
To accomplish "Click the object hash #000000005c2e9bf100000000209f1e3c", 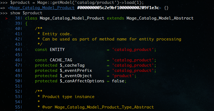I will [x=118, y=8].
